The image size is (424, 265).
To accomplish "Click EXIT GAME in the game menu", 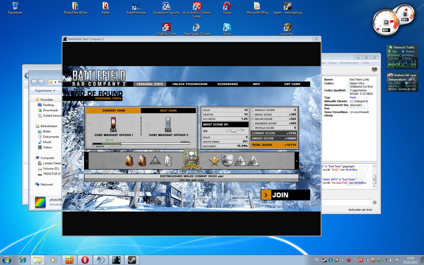I will click(292, 84).
